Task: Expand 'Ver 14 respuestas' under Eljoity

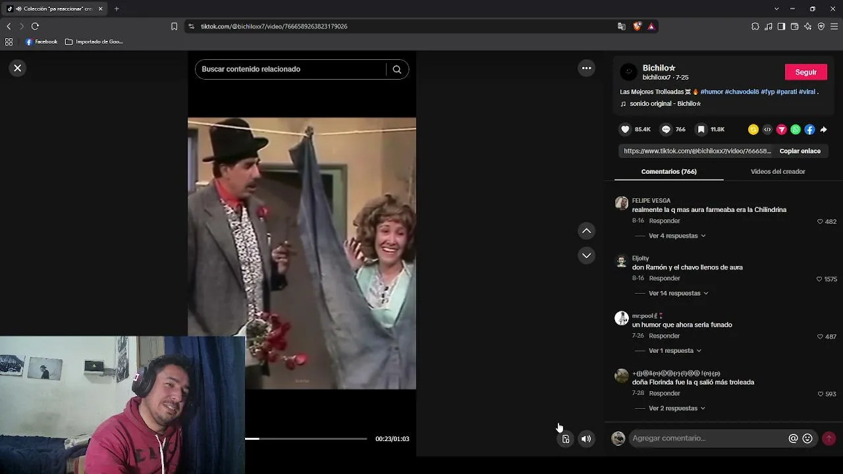Action: [678, 293]
